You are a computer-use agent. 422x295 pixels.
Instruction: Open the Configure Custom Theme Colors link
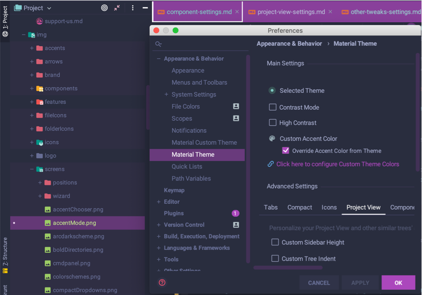pyautogui.click(x=337, y=164)
